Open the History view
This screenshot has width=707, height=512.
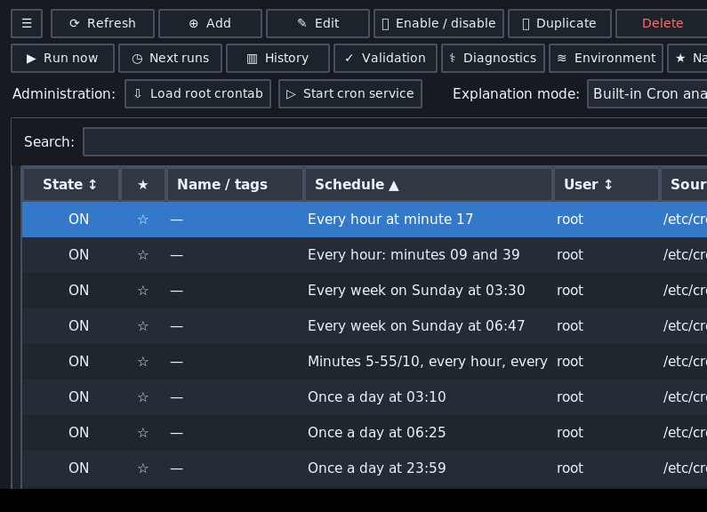pos(277,58)
